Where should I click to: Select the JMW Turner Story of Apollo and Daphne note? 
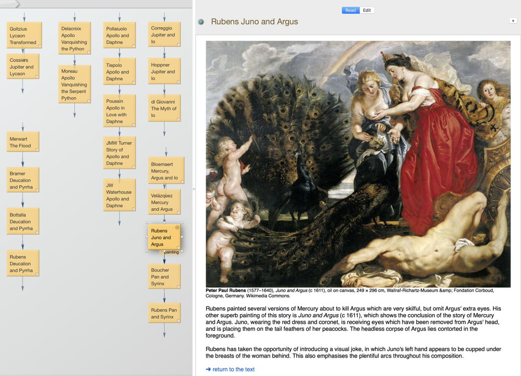pos(119,153)
